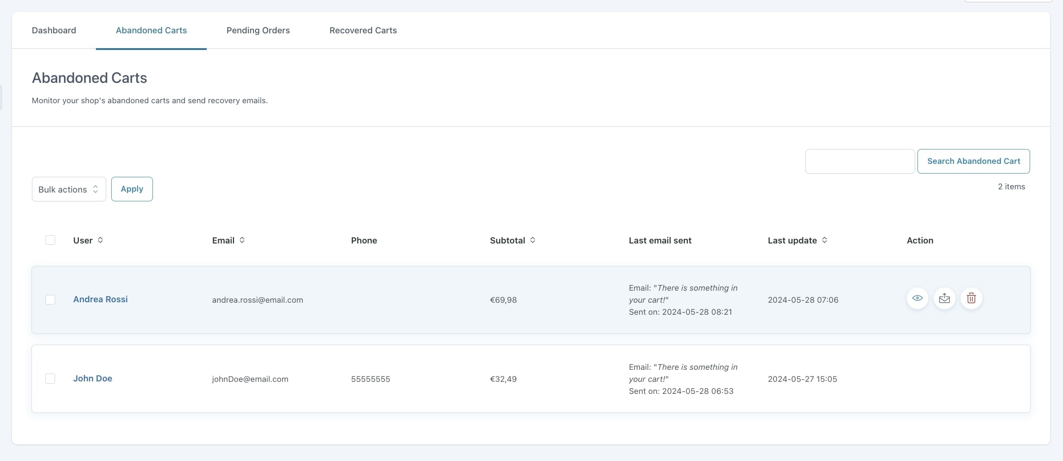
Task: Select Andrea Rossi's row checkbox
Action: (51, 300)
